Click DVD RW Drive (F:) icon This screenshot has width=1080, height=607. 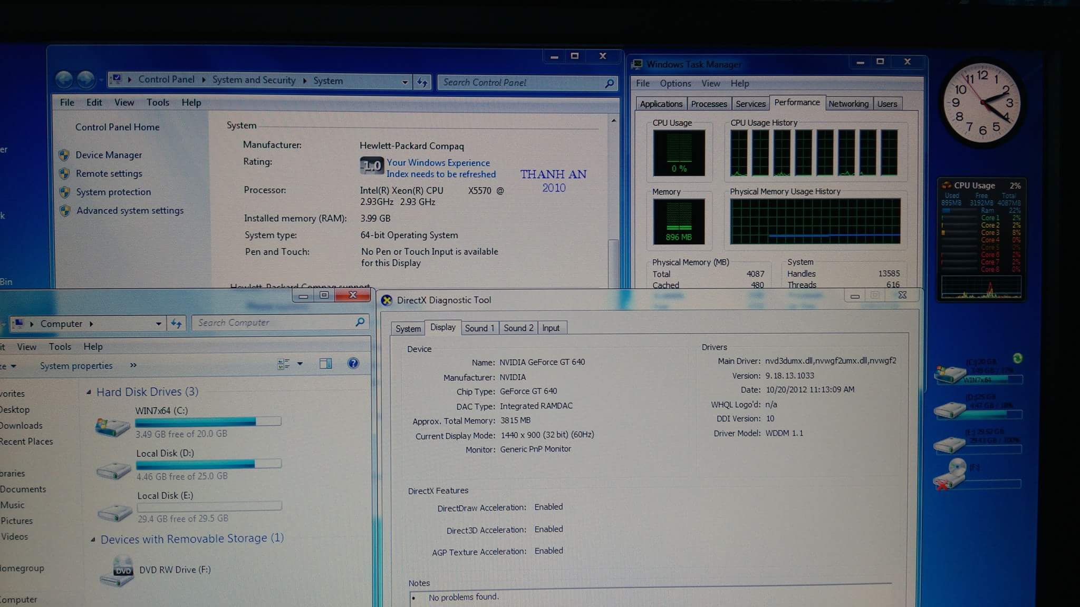[118, 571]
